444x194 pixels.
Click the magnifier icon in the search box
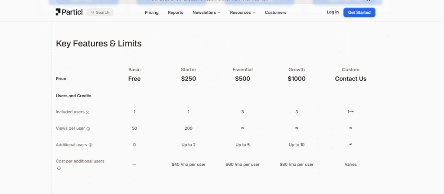tap(93, 13)
